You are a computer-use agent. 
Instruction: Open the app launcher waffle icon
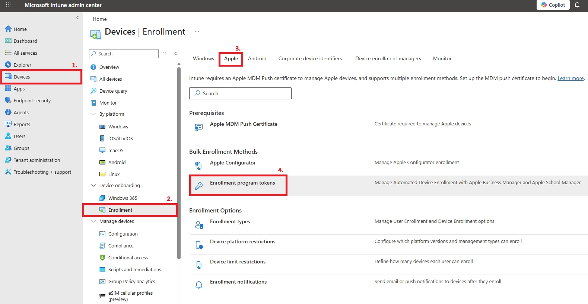[8, 5]
